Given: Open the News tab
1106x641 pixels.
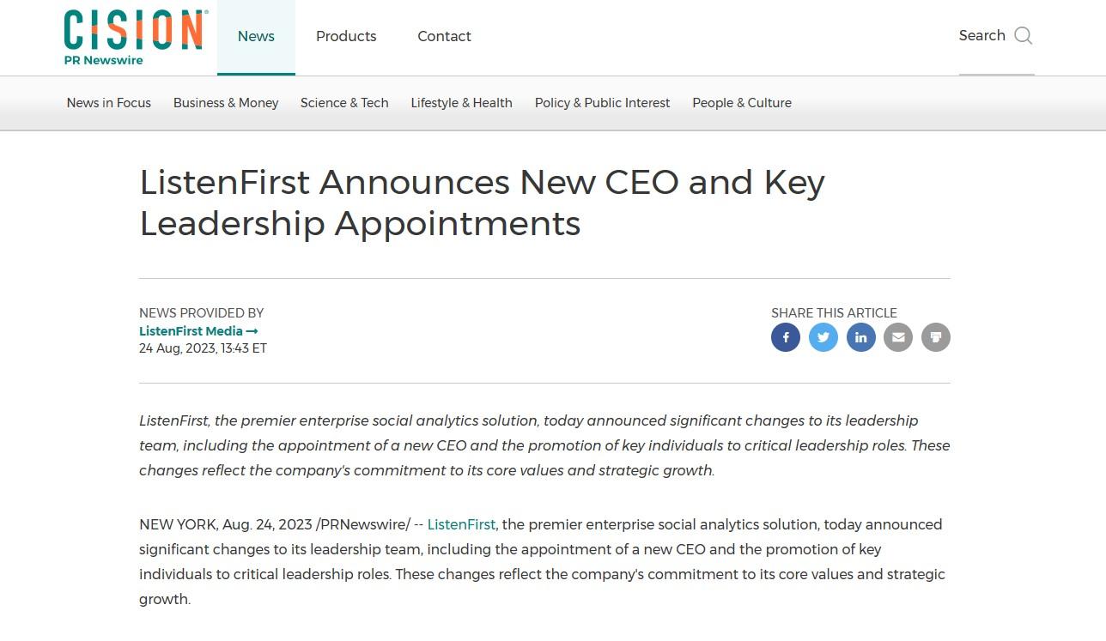Looking at the screenshot, I should click(256, 37).
